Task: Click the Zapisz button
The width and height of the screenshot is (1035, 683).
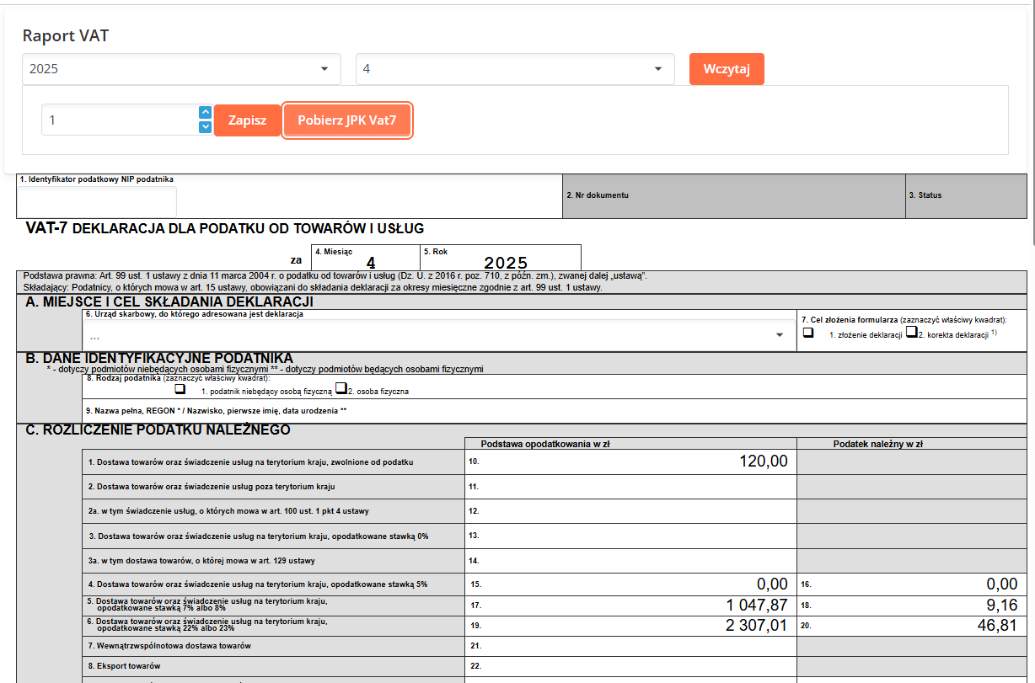Action: [x=247, y=120]
